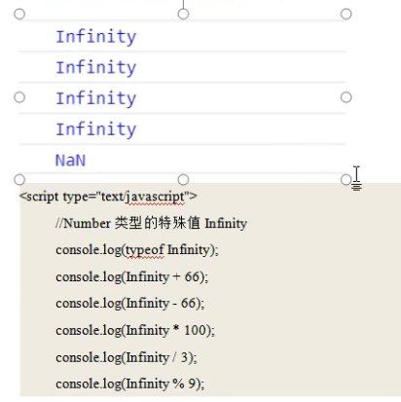The height and width of the screenshot is (402, 401).
Task: Place cursor in the script type="text/javascript" line
Action: [x=108, y=197]
